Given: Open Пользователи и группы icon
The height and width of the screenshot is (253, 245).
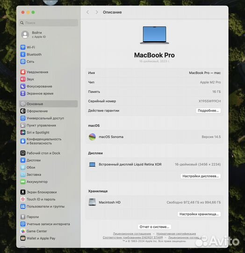Looking at the screenshot, I should click(23, 206).
